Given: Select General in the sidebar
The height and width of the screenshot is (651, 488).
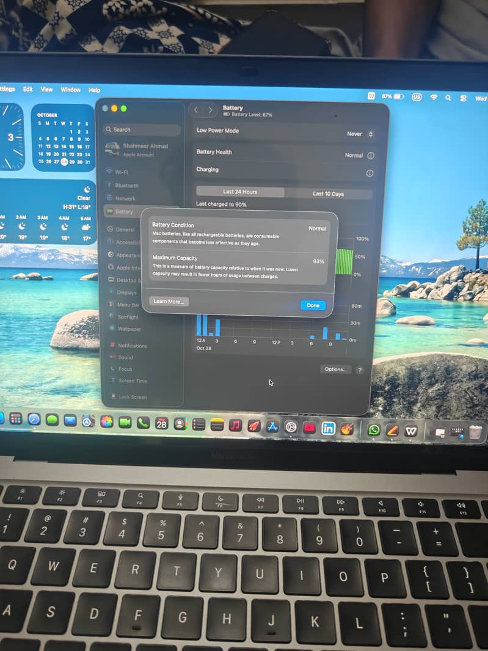Looking at the screenshot, I should (125, 229).
